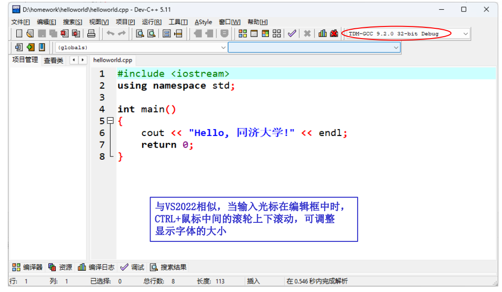Click the New file toolbar icon
The height and width of the screenshot is (292, 502).
point(19,33)
